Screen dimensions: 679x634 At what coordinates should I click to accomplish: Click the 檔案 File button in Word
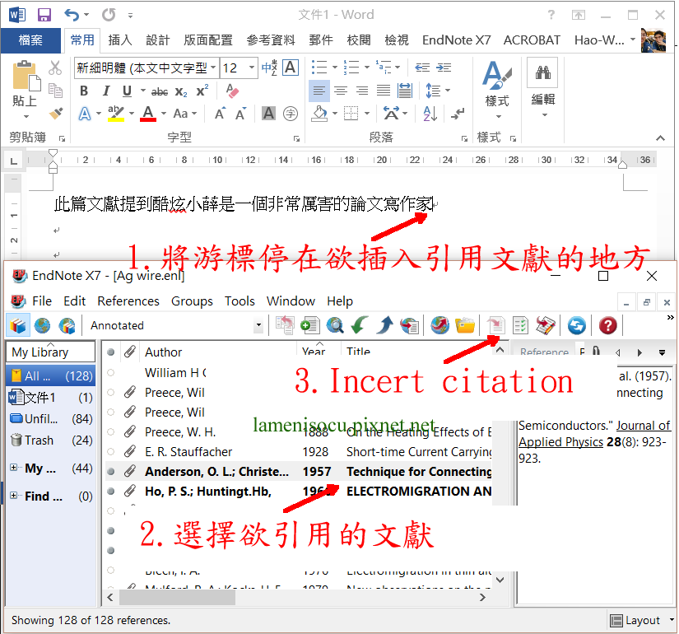[30, 40]
